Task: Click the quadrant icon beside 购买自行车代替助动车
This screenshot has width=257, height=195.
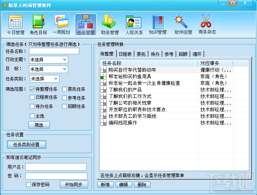Action: click(104, 70)
